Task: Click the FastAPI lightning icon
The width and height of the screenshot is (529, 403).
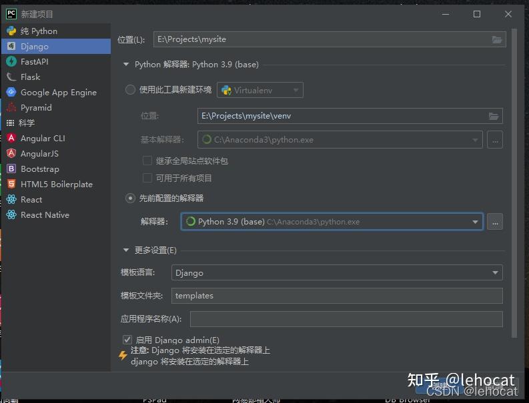Action: click(x=11, y=61)
